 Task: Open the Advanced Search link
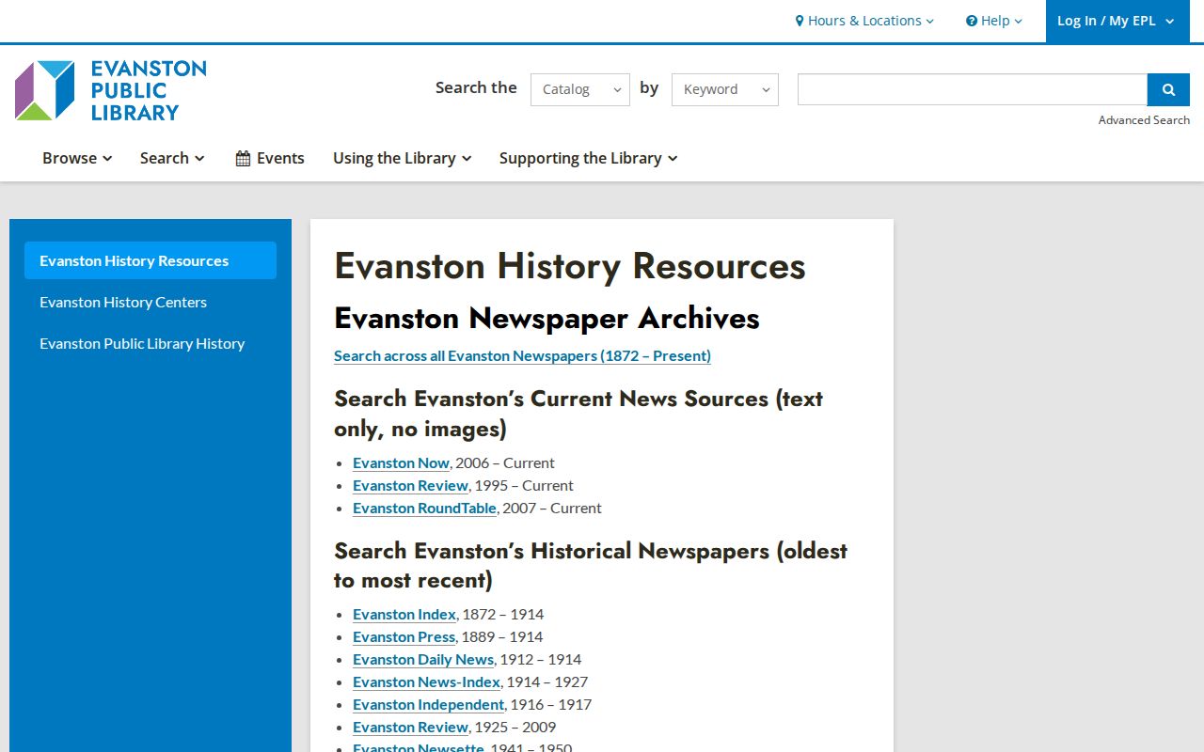point(1144,120)
